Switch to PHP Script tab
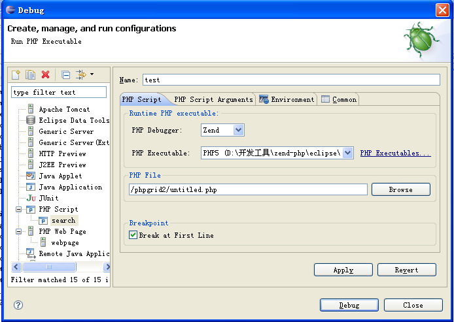The height and width of the screenshot is (322, 454). [141, 99]
